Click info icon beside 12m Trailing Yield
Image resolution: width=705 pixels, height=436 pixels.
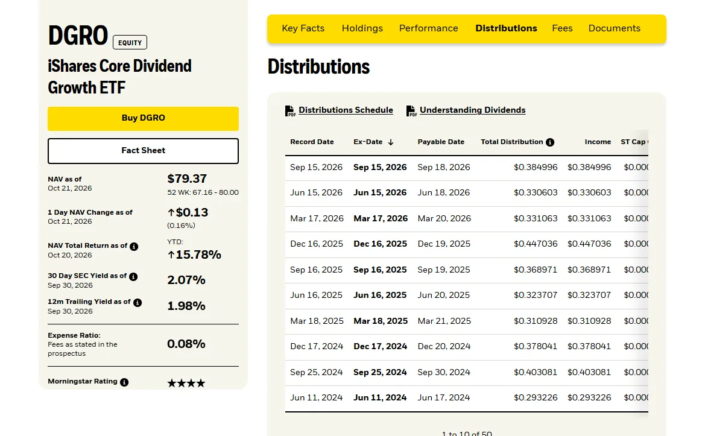138,303
